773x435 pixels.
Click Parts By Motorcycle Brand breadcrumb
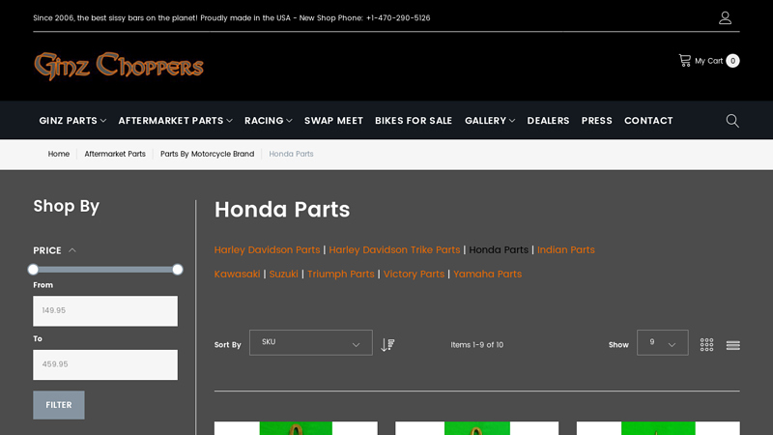click(207, 154)
